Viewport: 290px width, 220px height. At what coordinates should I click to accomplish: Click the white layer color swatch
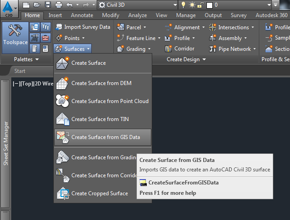pyautogui.click(x=209, y=5)
